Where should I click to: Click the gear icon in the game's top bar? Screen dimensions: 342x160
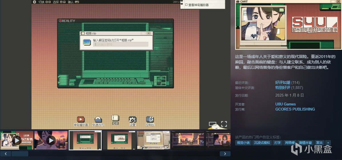[34, 2]
